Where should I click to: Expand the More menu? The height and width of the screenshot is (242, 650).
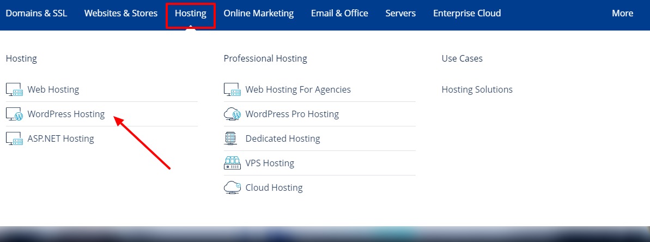tap(622, 13)
